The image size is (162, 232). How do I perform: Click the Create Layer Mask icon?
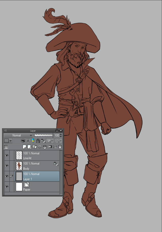coord(50,147)
